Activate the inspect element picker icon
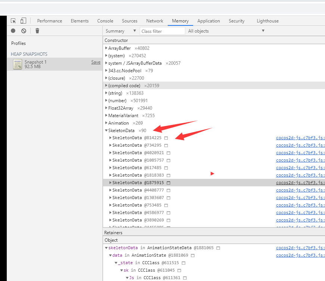 tap(13, 21)
